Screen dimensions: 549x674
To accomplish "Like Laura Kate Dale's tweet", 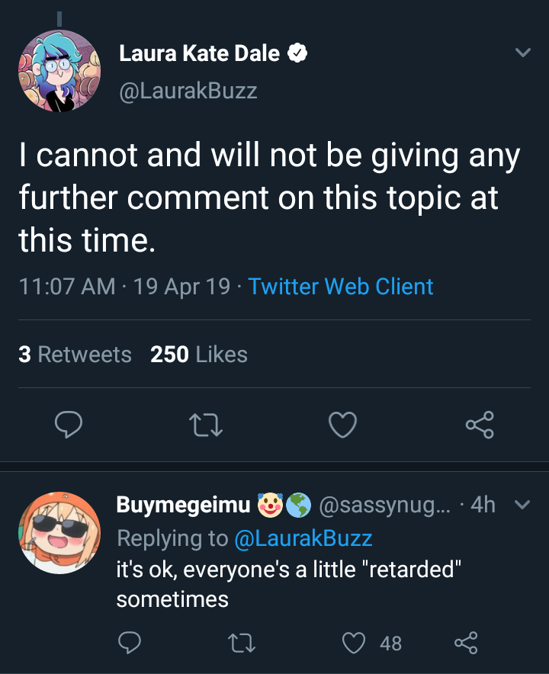I will [x=342, y=425].
